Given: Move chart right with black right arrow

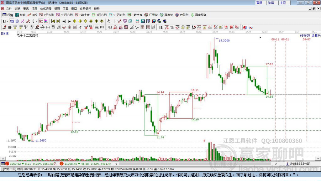Looking at the screenshot, I should pyautogui.click(x=69, y=21).
